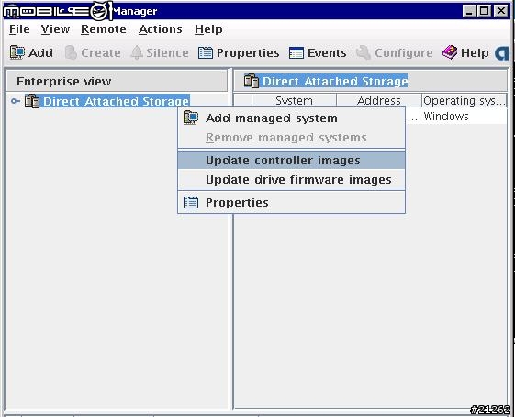The height and width of the screenshot is (417, 515).
Task: Click the Configure toolbar icon
Action: pos(364,52)
